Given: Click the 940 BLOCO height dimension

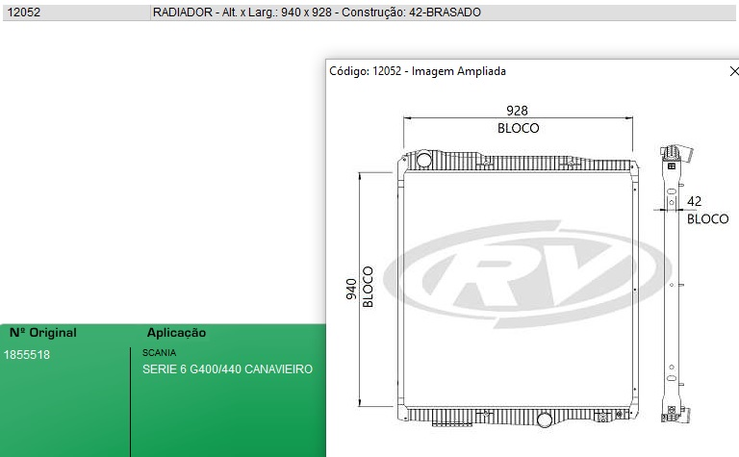Looking at the screenshot, I should point(358,287).
